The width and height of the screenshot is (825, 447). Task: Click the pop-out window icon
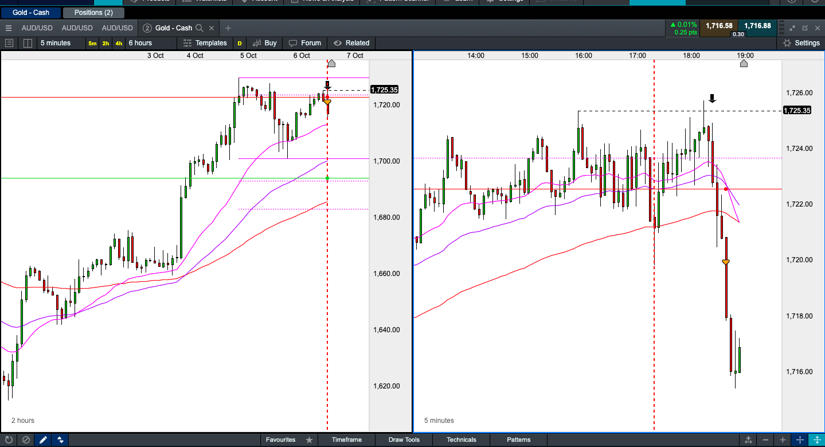(805, 28)
